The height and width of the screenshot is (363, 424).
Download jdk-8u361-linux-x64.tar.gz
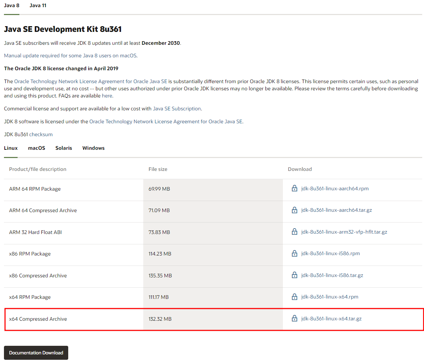click(x=331, y=319)
